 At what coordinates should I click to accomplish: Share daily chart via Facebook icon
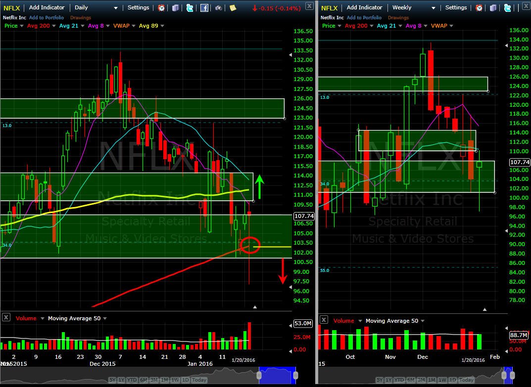(x=204, y=8)
